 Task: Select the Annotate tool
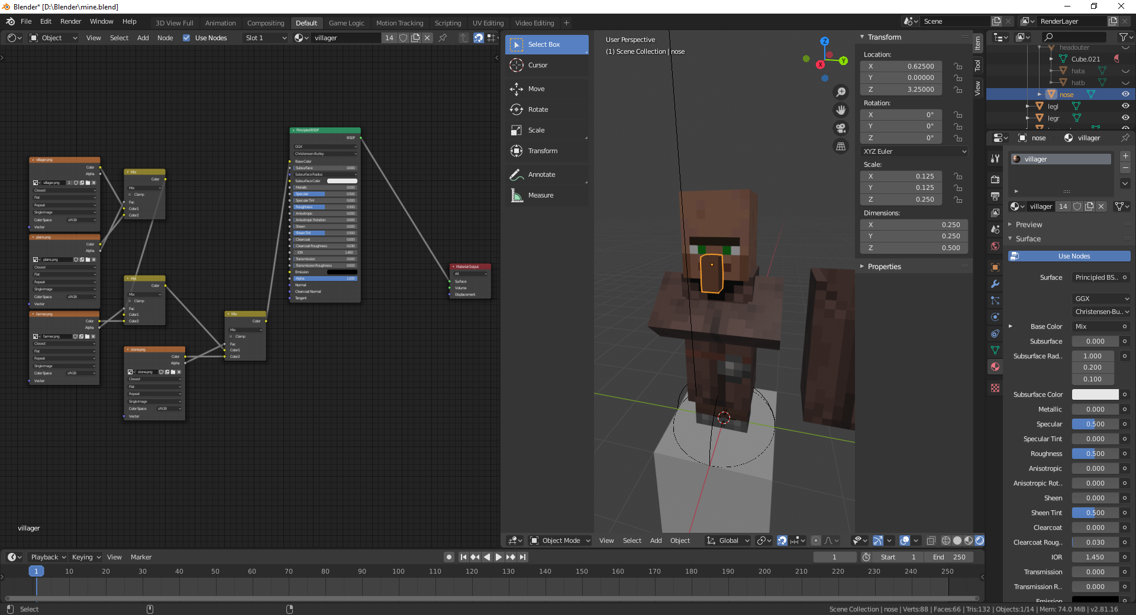click(547, 174)
